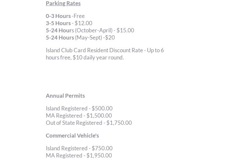Click the "(October-April)" season text

pyautogui.click(x=94, y=30)
